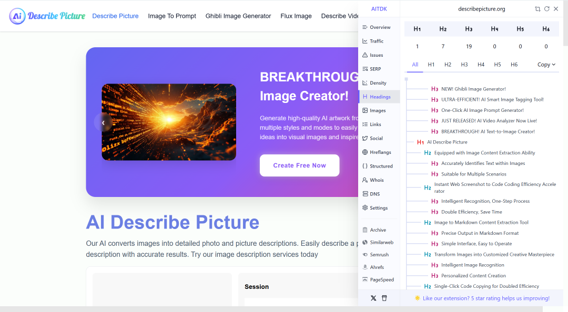Click the X (Twitter) icon

pos(373,298)
